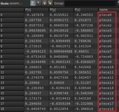Show Primitives attributes in spreadsheet
Screen dimensions: 119x112
point(45,3)
